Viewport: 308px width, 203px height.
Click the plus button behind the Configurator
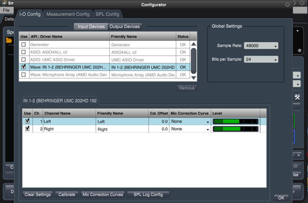click(299, 155)
